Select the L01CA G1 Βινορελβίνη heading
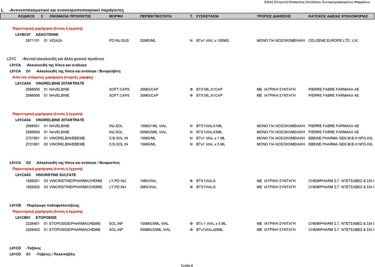The width and height of the screenshot is (375, 267). coord(65,71)
